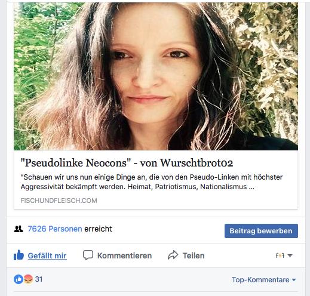
Task: Open the 7626 Personen reach link
Action: coord(55,229)
